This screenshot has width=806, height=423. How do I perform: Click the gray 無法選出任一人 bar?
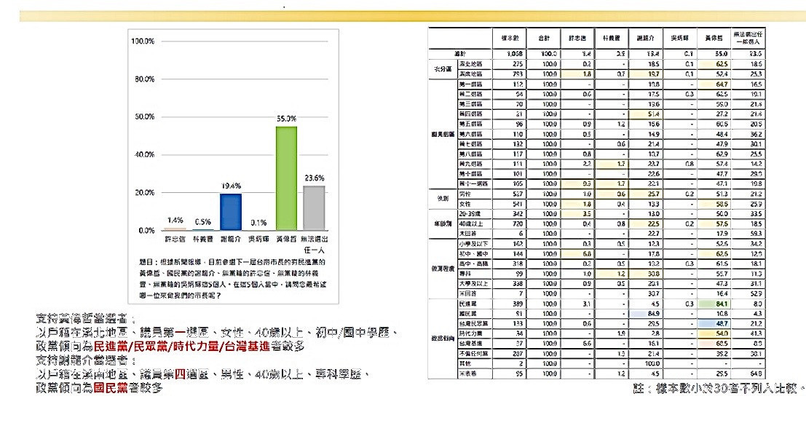[x=314, y=207]
